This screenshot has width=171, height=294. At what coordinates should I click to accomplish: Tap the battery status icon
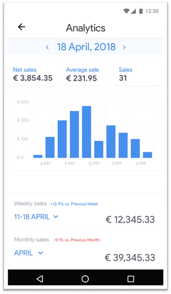(141, 11)
